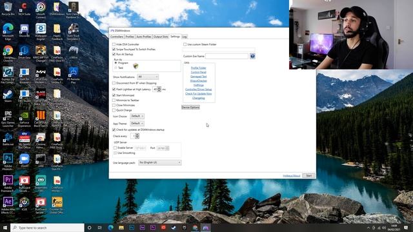Click DS4Windows taskbar icon
The height and width of the screenshot is (232, 413).
[205, 227]
